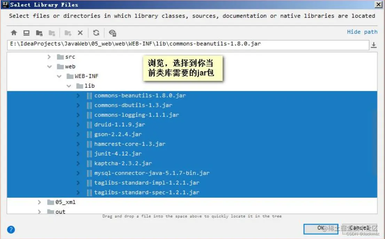Click the Hide path link

click(x=362, y=32)
